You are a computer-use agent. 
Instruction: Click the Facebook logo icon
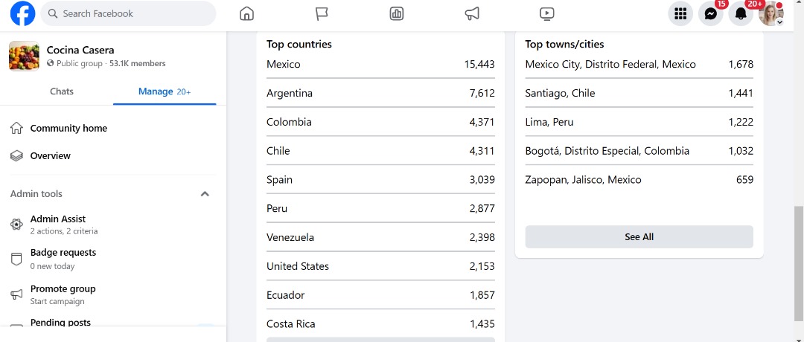pyautogui.click(x=22, y=13)
